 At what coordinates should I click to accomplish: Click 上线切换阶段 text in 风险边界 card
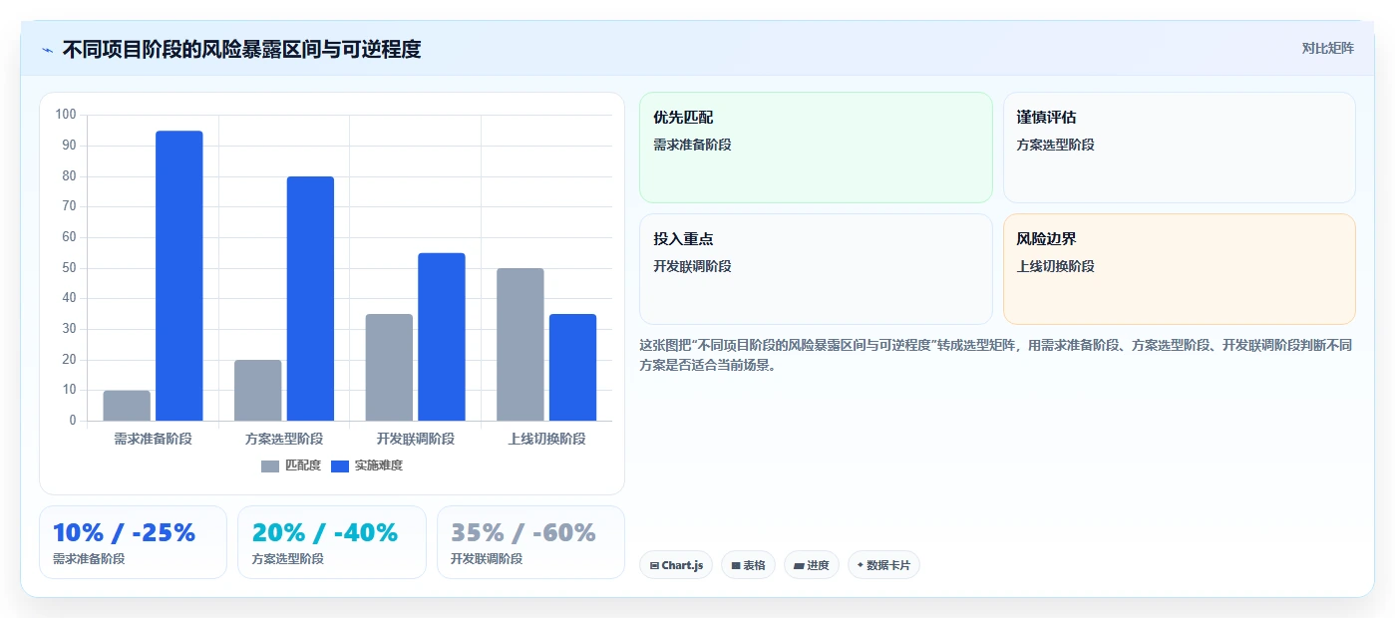(1056, 267)
